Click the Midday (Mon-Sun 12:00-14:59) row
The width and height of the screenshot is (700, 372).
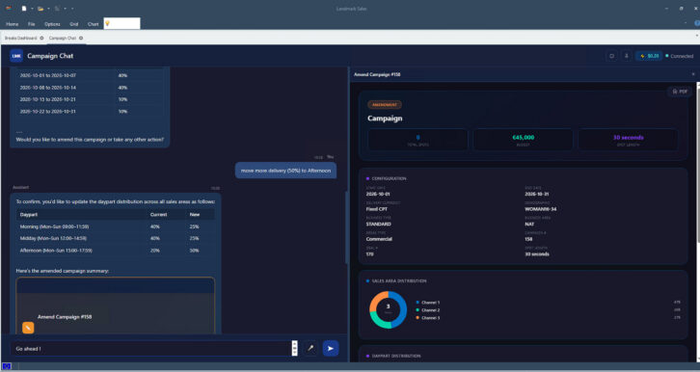[x=115, y=238]
